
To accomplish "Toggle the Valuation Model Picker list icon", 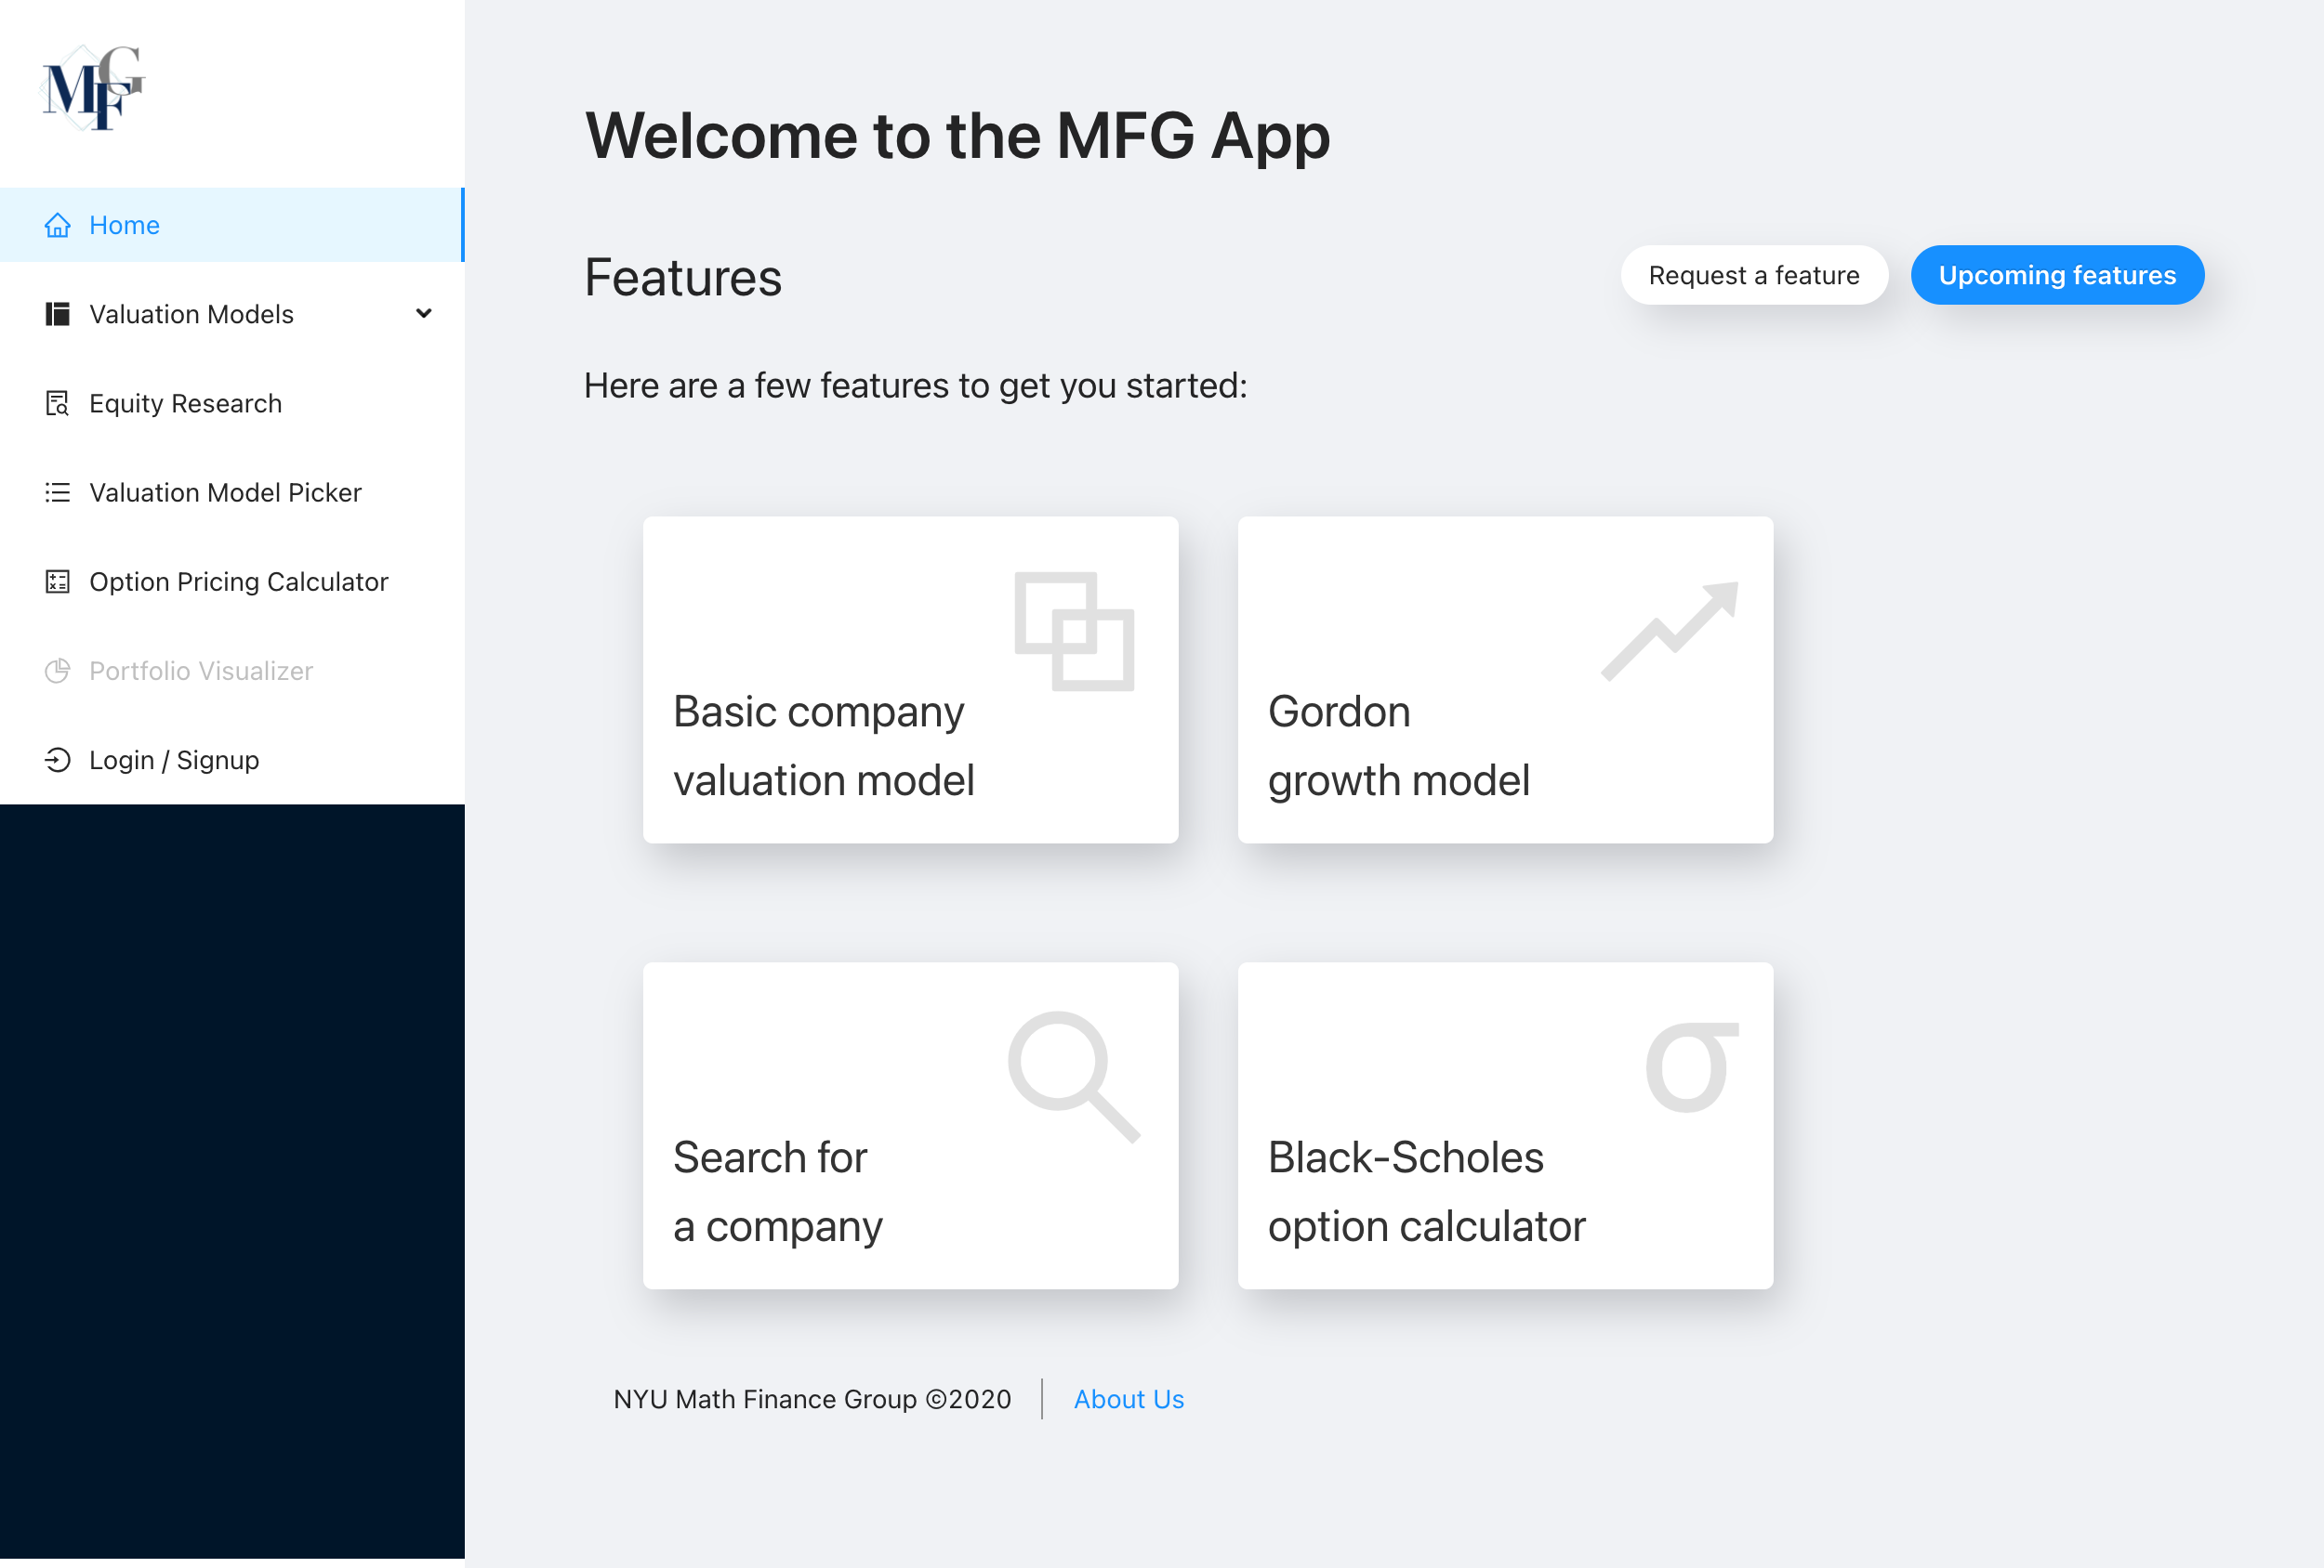I will [x=58, y=491].
